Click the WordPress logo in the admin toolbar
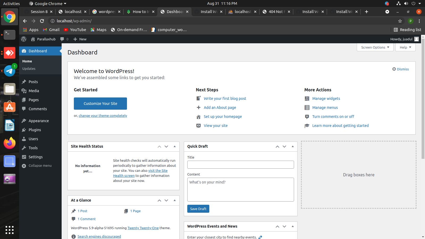Image resolution: width=425 pixels, height=239 pixels. click(x=23, y=39)
